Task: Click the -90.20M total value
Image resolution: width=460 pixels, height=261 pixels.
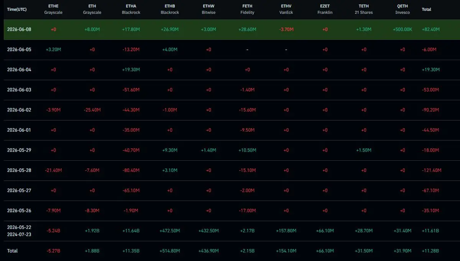Action: 430,110
